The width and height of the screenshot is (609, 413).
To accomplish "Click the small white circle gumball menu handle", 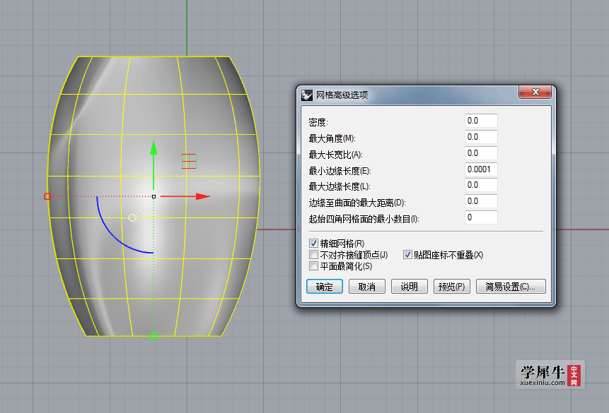I will point(132,218).
